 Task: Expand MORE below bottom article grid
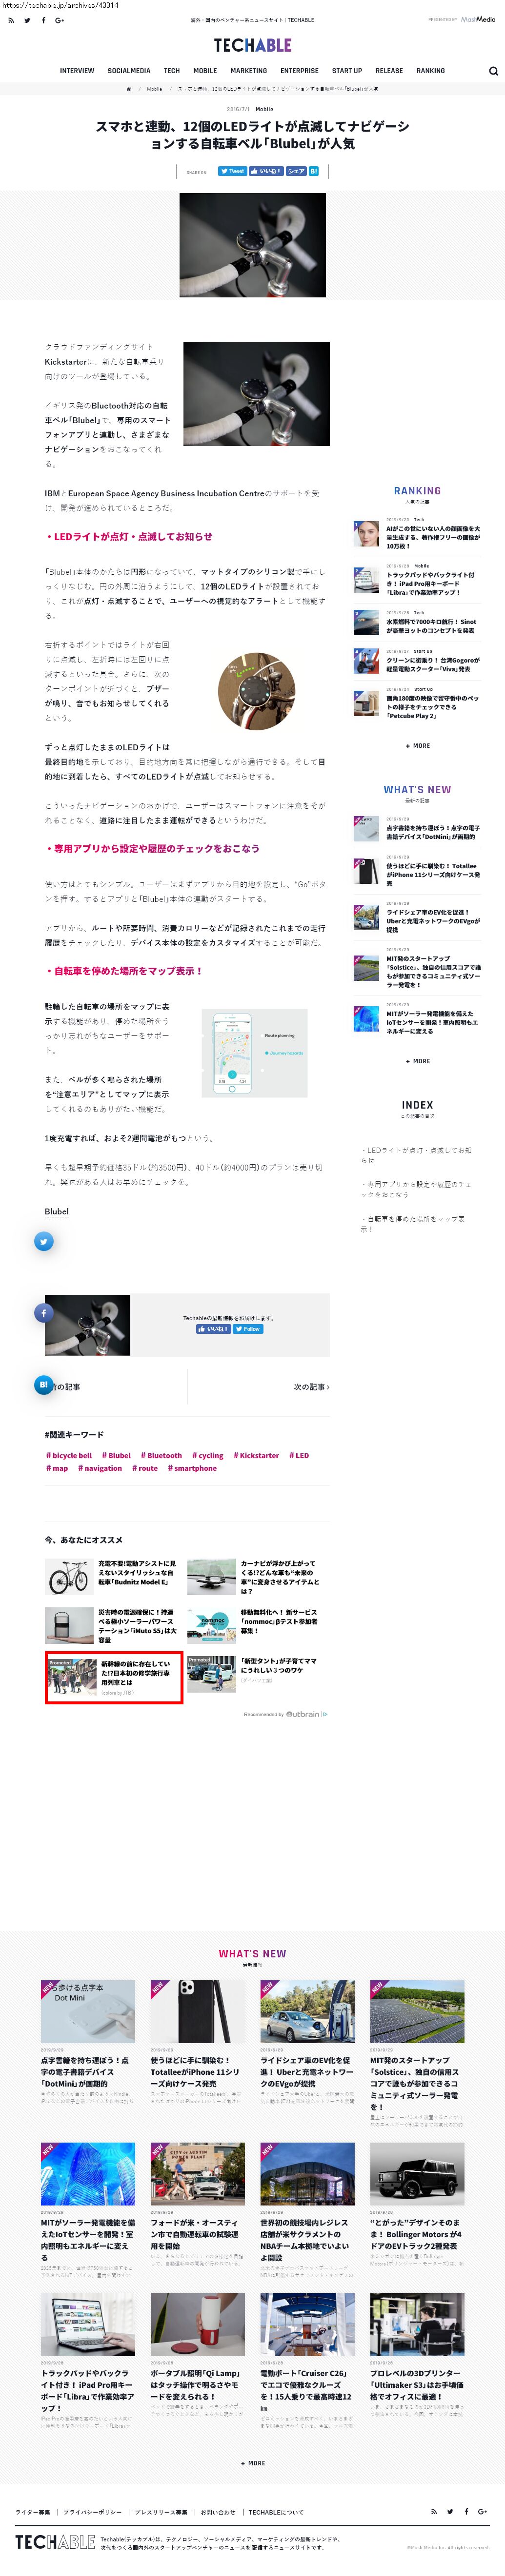(x=253, y=2463)
